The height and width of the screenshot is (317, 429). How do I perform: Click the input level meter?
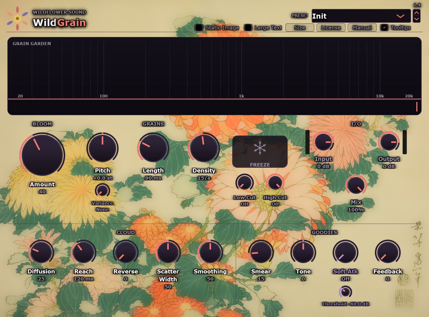[x=308, y=142]
